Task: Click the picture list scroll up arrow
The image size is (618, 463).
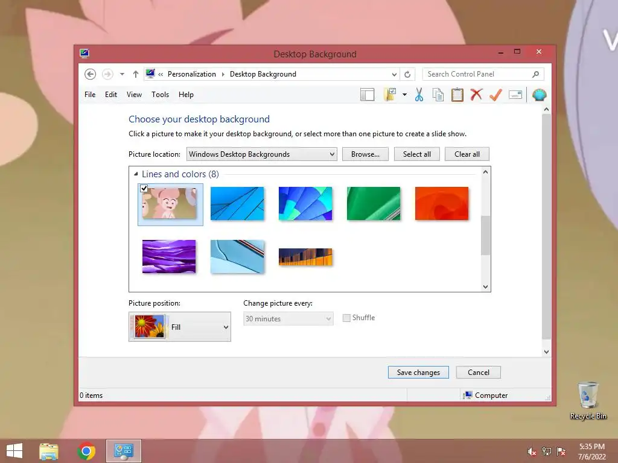Action: click(x=486, y=172)
